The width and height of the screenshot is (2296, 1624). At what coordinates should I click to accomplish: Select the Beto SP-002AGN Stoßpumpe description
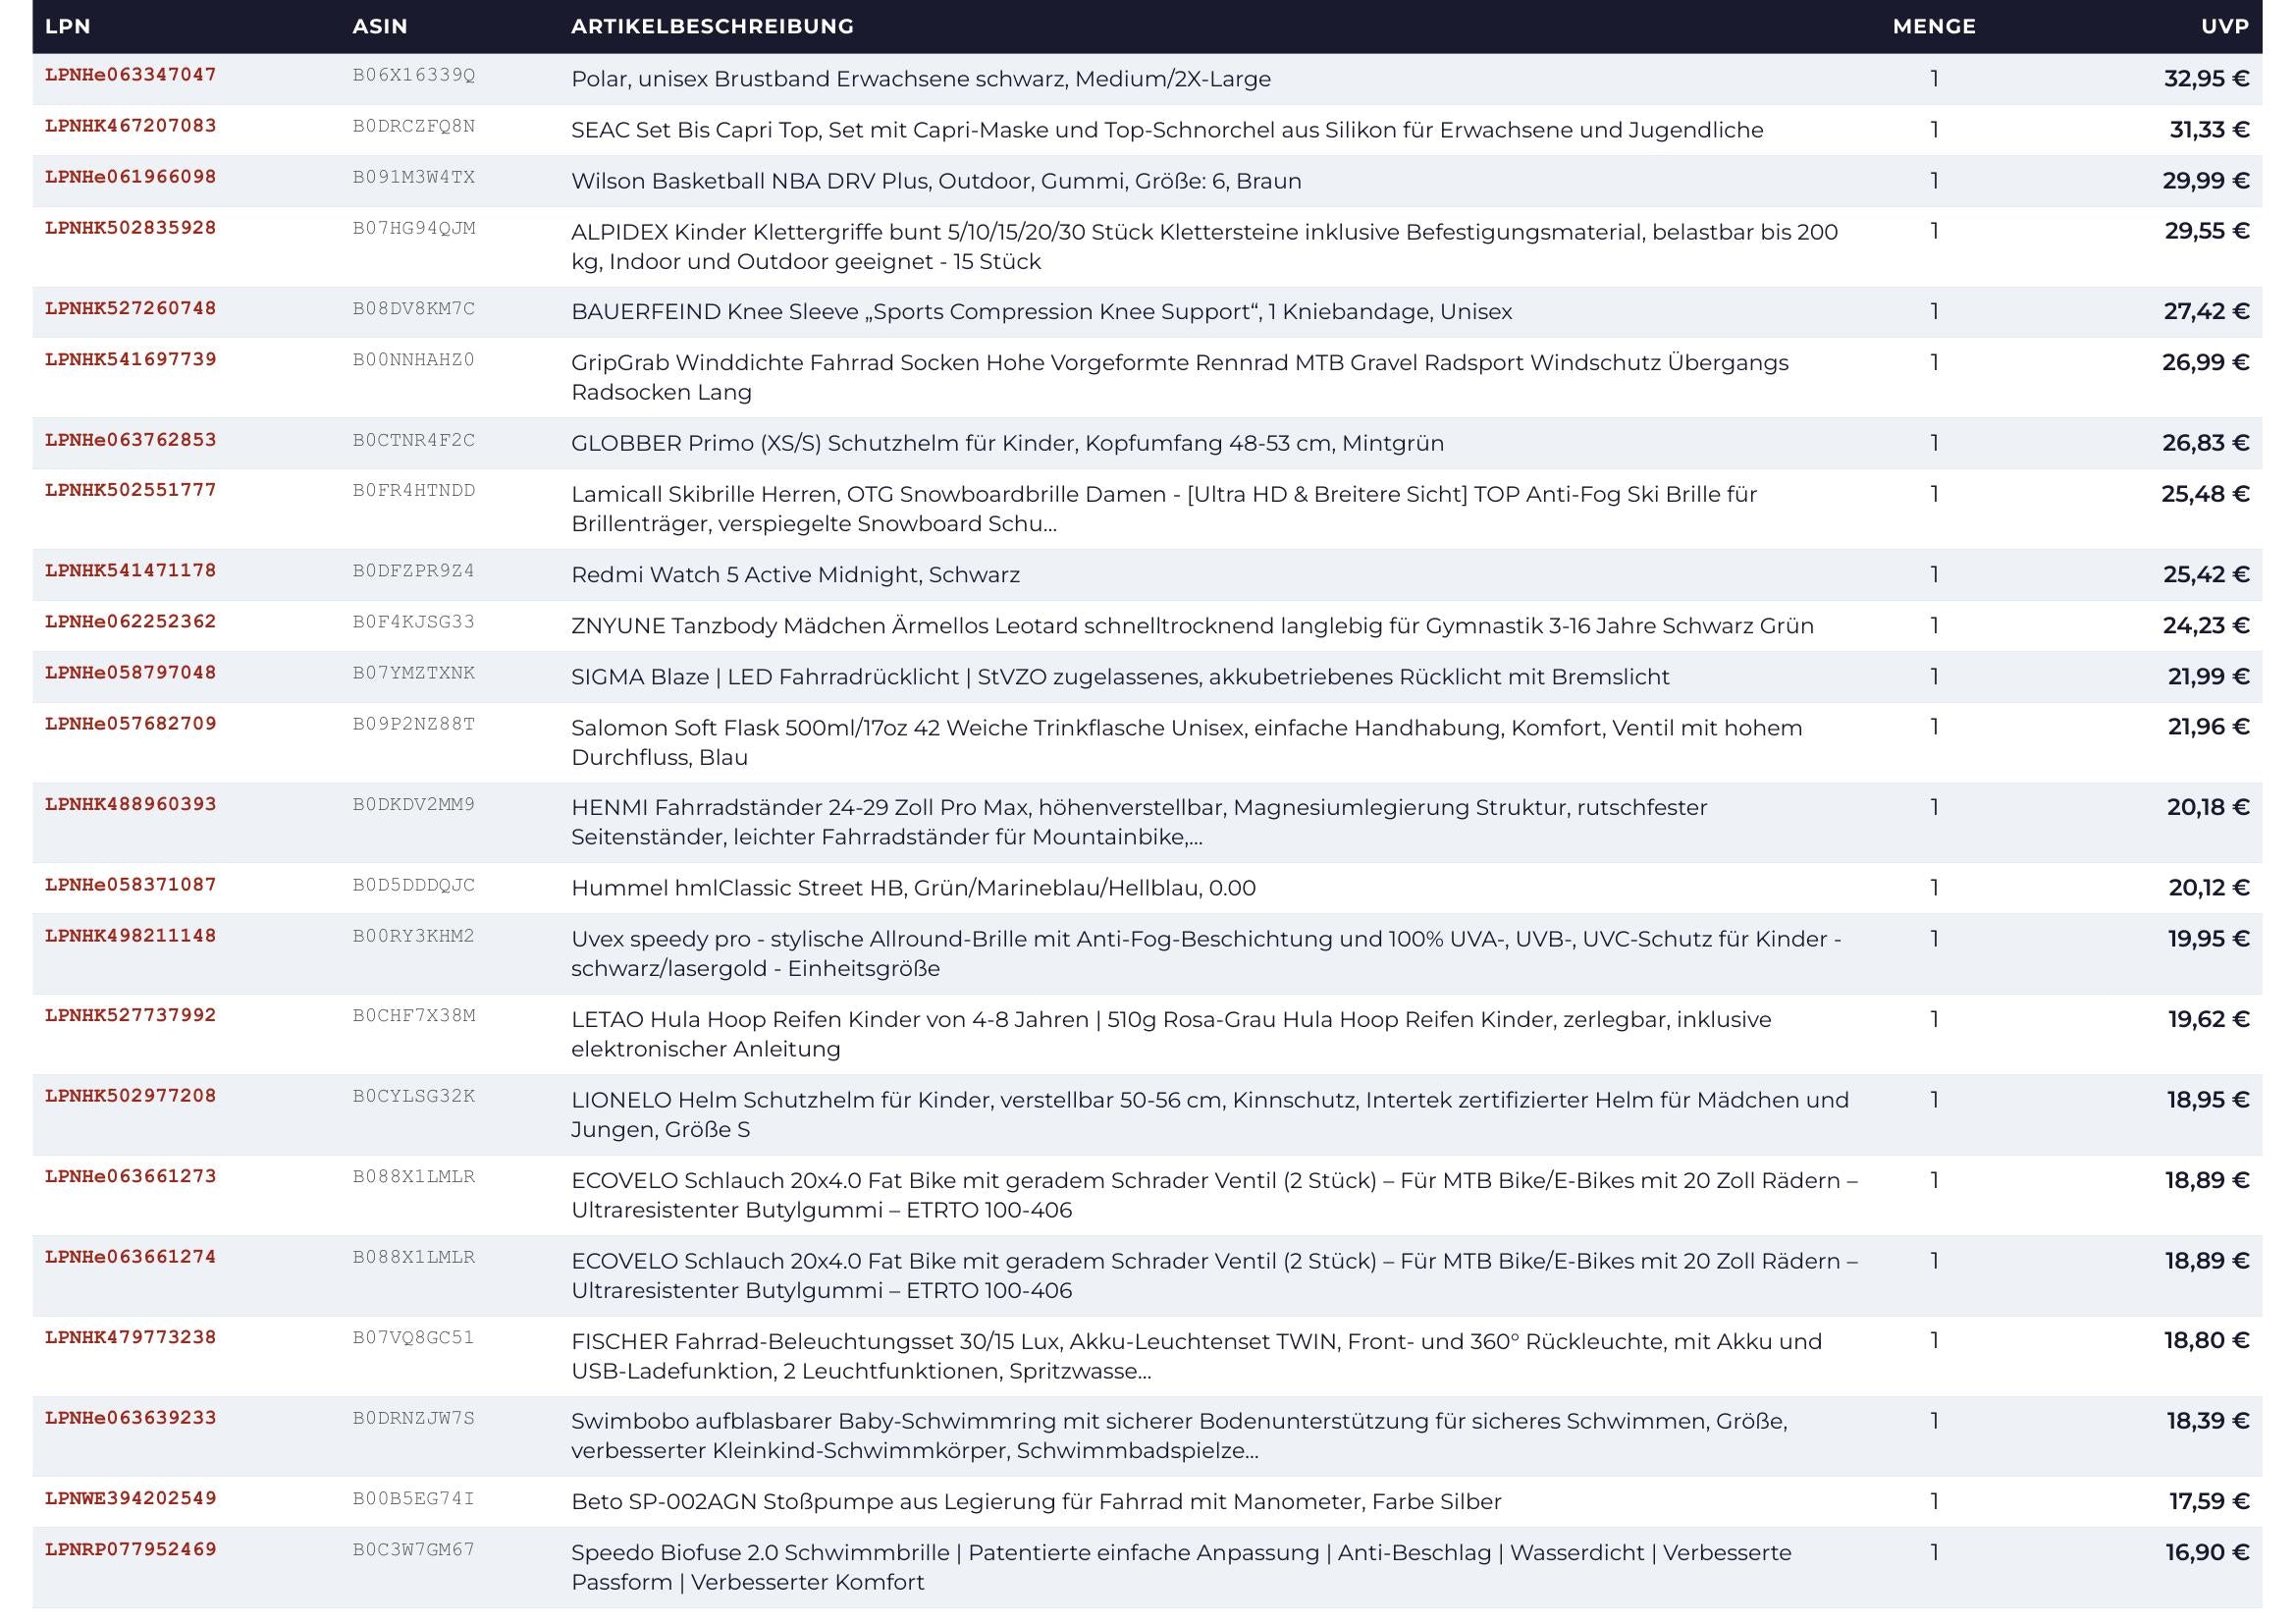tap(1036, 1502)
